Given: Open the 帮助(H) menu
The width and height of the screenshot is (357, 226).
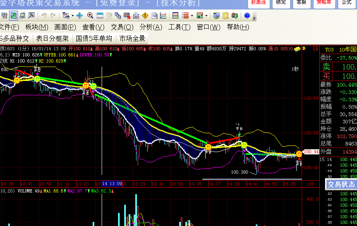Looking at the screenshot, I should [x=238, y=27].
